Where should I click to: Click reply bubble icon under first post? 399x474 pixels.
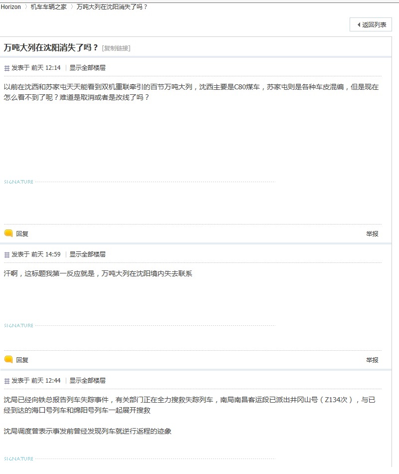[8, 233]
